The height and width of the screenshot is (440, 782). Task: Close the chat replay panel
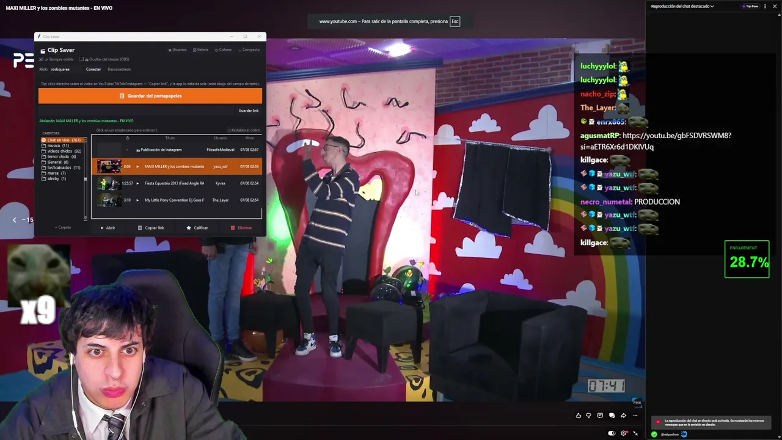click(774, 6)
